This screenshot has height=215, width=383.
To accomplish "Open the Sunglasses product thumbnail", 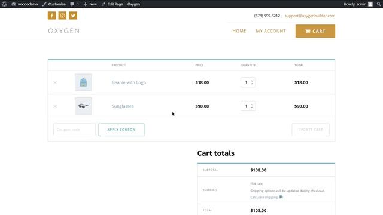I will tap(83, 106).
